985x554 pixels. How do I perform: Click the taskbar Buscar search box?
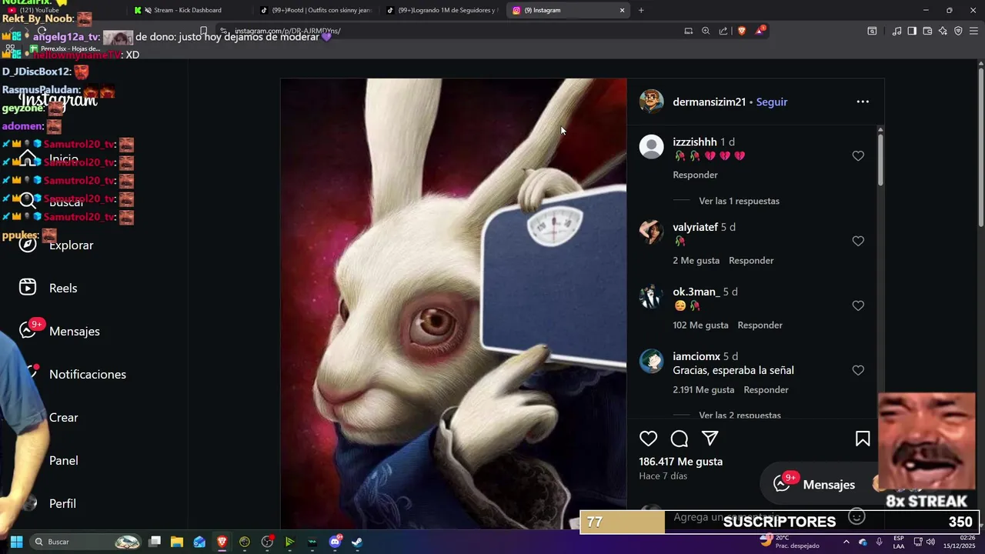click(87, 542)
